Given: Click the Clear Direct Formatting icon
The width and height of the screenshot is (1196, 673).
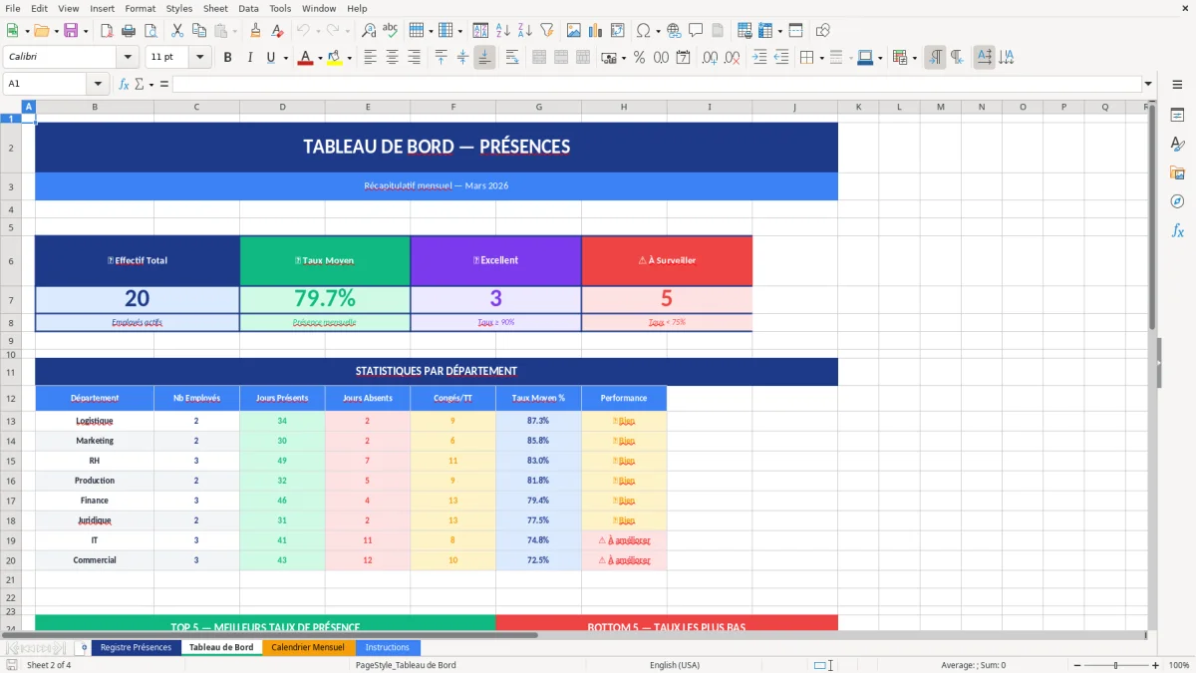Looking at the screenshot, I should point(277,31).
